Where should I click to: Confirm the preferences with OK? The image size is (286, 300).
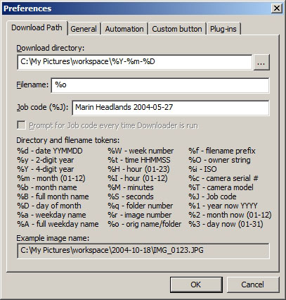(196, 285)
